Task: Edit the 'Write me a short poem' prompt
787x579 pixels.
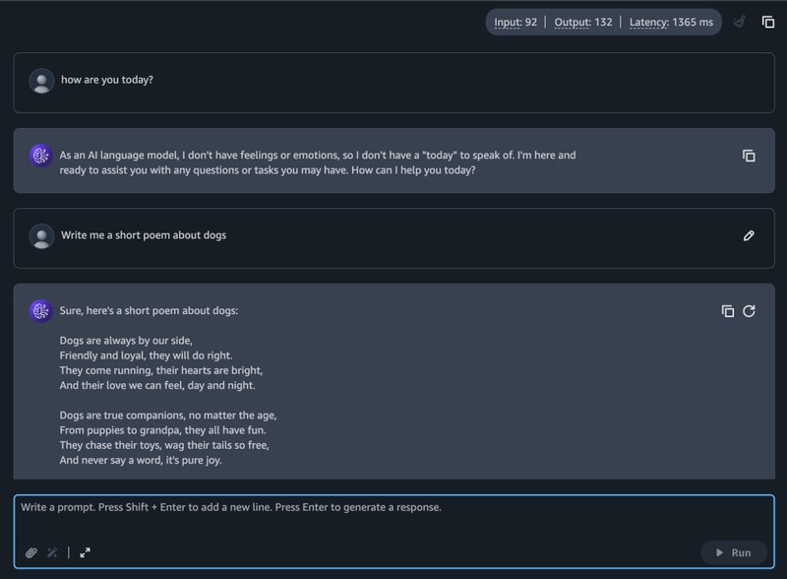Action: pos(749,236)
